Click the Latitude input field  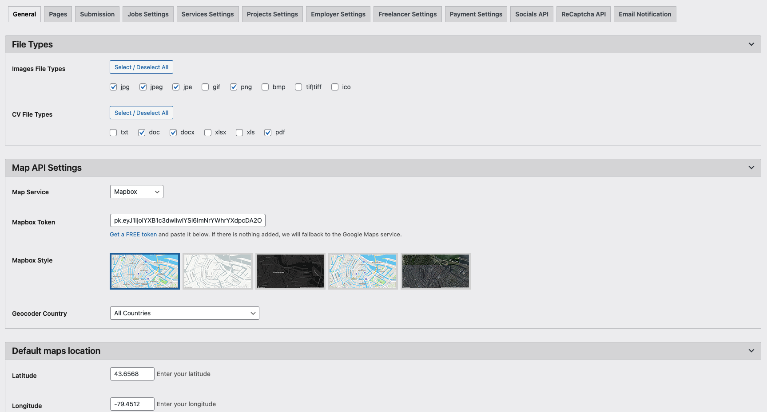pos(132,374)
